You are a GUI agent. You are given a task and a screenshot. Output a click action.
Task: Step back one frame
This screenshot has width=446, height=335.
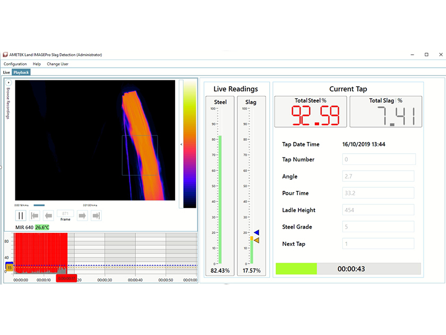(x=49, y=215)
